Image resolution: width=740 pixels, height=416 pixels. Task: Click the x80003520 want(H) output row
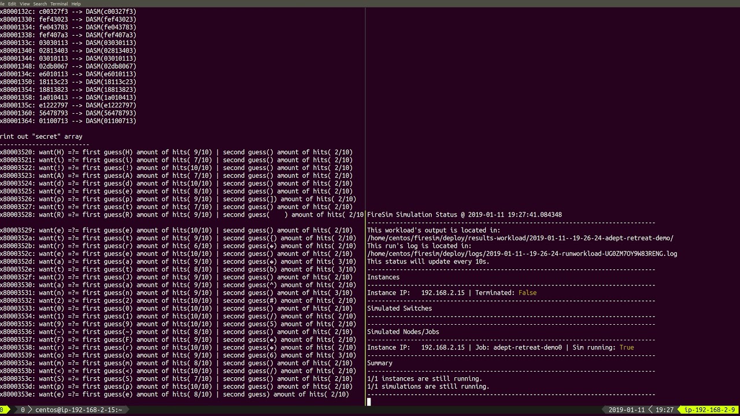[176, 152]
